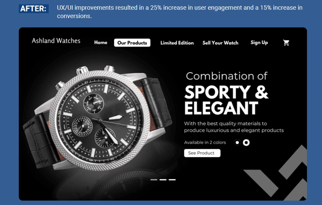
Task: Click the See Product button
Action: click(202, 153)
